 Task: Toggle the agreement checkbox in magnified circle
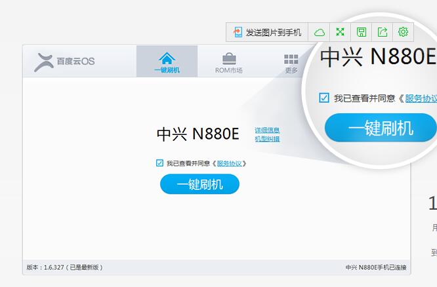point(324,98)
